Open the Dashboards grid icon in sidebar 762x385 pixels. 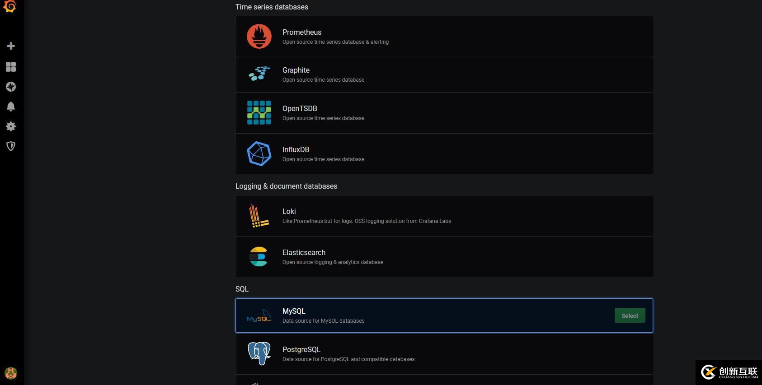11,67
